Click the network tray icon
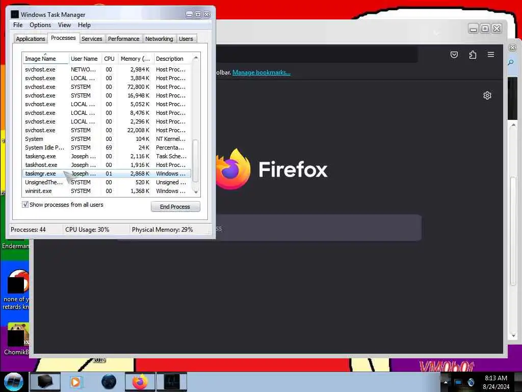The image size is (522, 392). (x=458, y=382)
